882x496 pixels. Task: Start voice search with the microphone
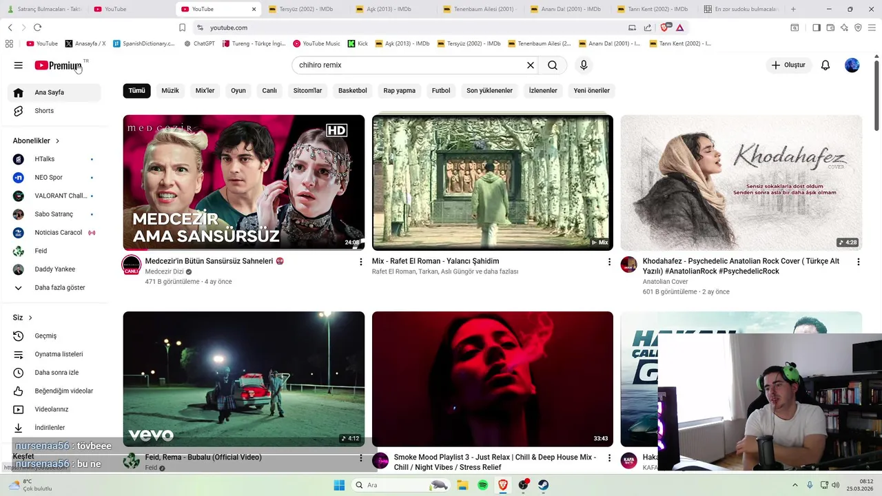pyautogui.click(x=584, y=65)
